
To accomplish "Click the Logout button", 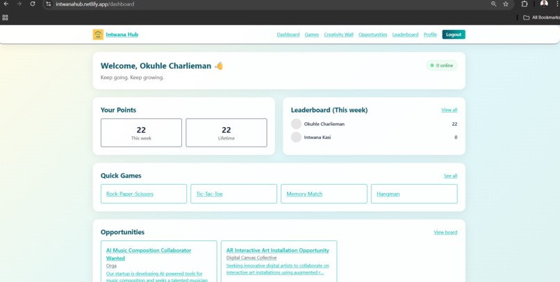I will (x=454, y=35).
